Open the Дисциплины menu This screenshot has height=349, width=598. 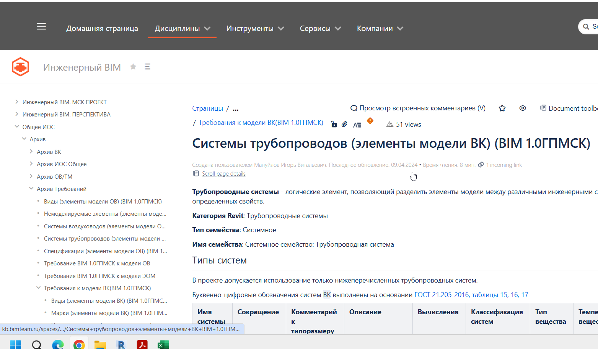coord(182,28)
